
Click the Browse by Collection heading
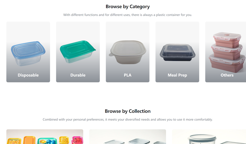(x=128, y=111)
